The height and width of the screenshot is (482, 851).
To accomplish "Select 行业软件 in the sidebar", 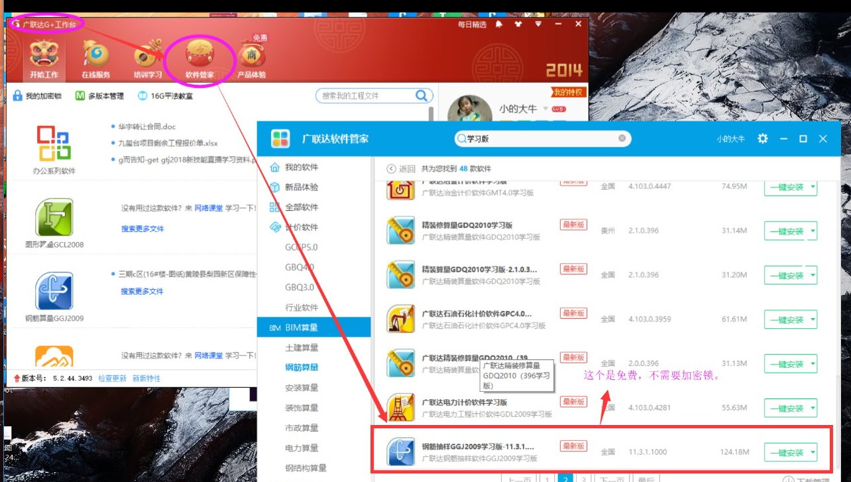I will [302, 307].
